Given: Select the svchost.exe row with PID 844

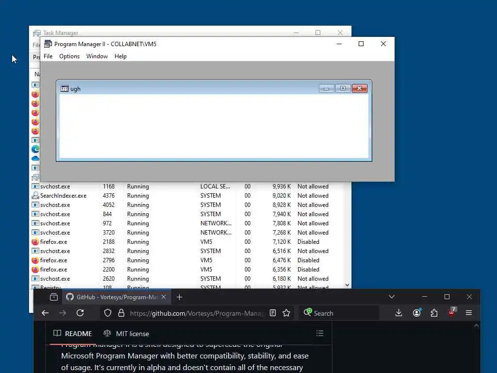Looking at the screenshot, I should point(187,214).
